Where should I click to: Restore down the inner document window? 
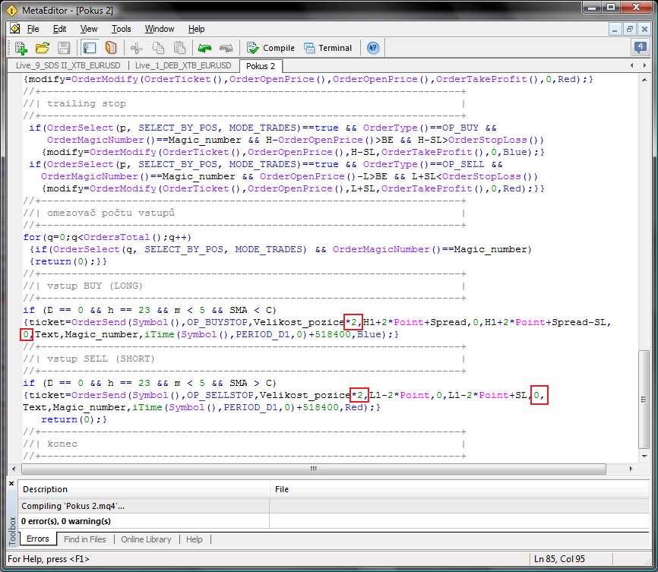629,29
